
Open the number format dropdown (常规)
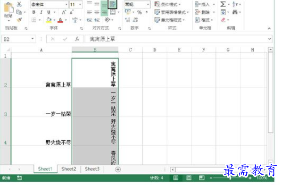pyautogui.click(x=148, y=5)
